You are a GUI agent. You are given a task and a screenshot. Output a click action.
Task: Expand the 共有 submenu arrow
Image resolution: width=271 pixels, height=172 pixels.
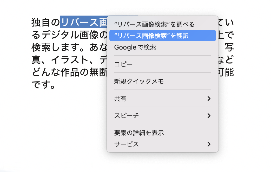(209, 99)
